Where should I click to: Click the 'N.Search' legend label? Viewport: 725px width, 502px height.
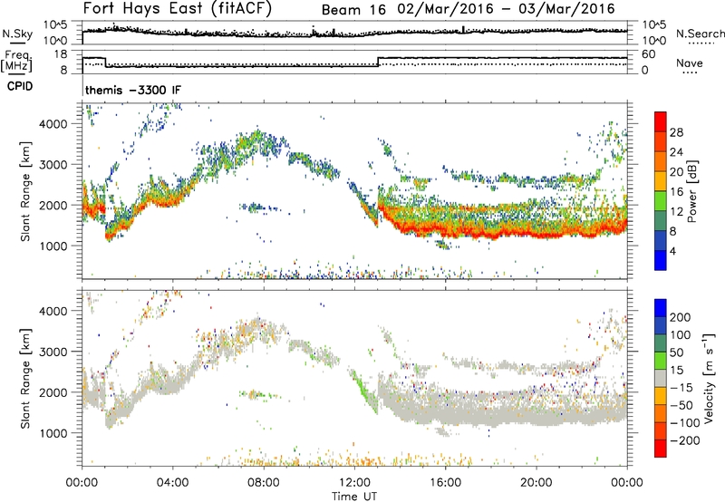pos(700,34)
